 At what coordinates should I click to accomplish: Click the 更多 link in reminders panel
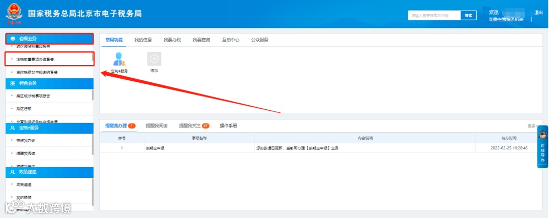[533, 126]
